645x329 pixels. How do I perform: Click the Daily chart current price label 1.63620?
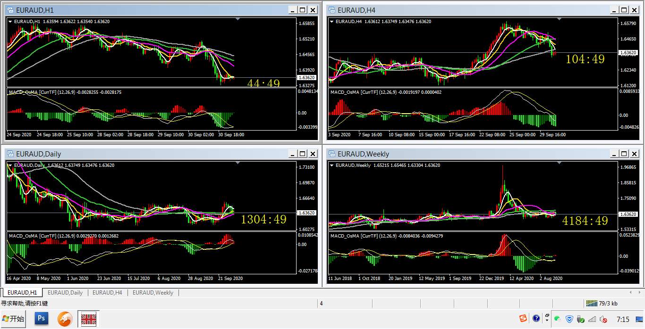click(x=307, y=213)
